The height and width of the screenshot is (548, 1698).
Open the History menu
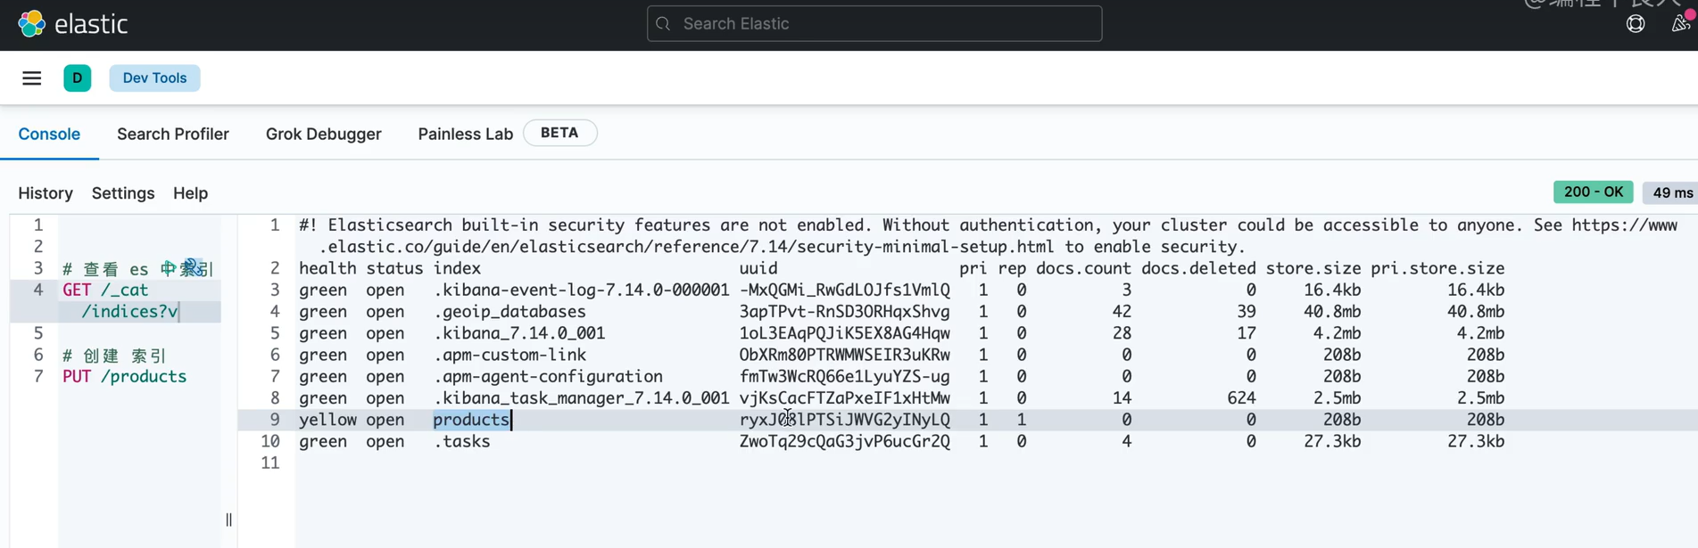46,193
